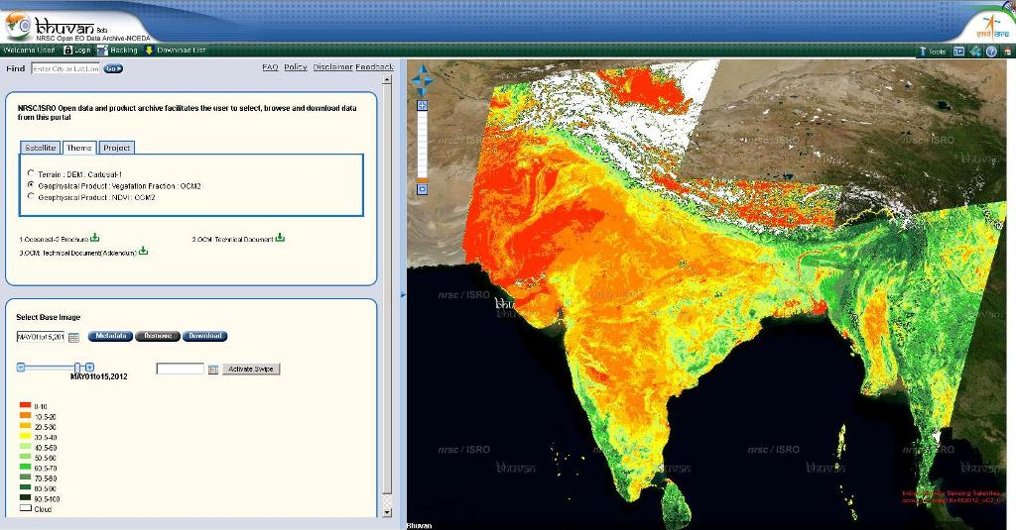
Task: Click the 'Welcome User' text
Action: tap(29, 50)
